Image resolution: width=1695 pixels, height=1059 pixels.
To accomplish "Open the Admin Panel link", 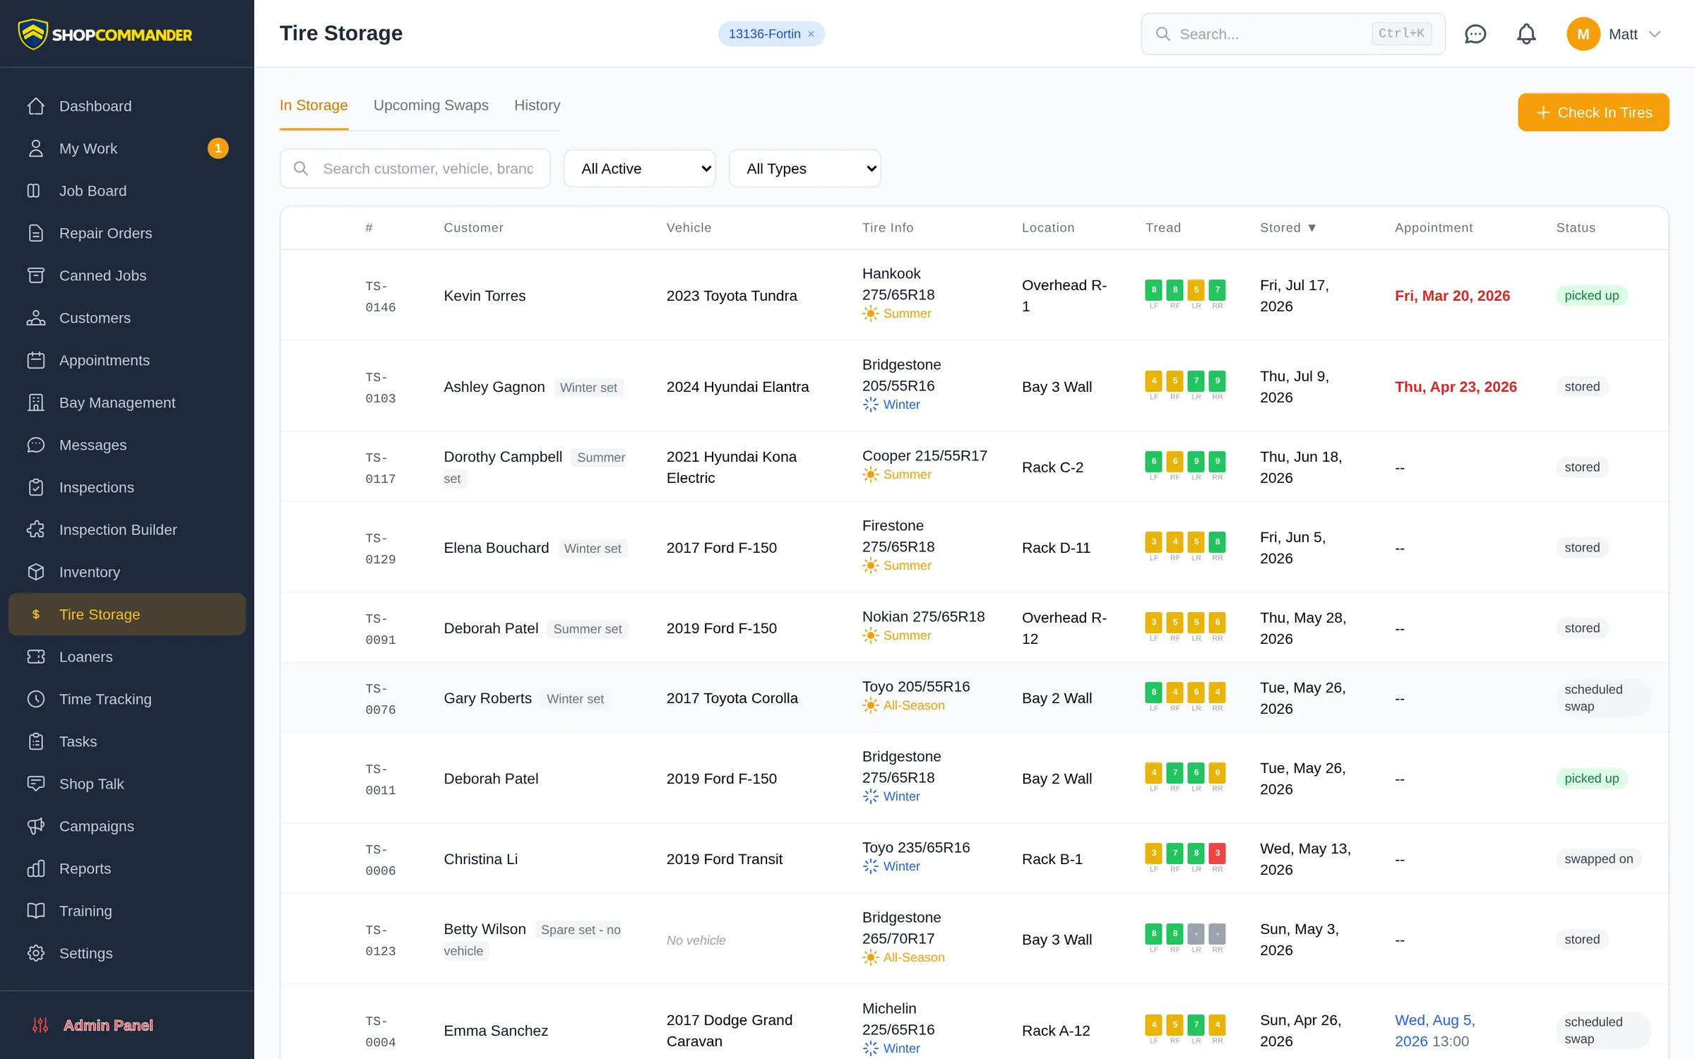I will pyautogui.click(x=108, y=1025).
